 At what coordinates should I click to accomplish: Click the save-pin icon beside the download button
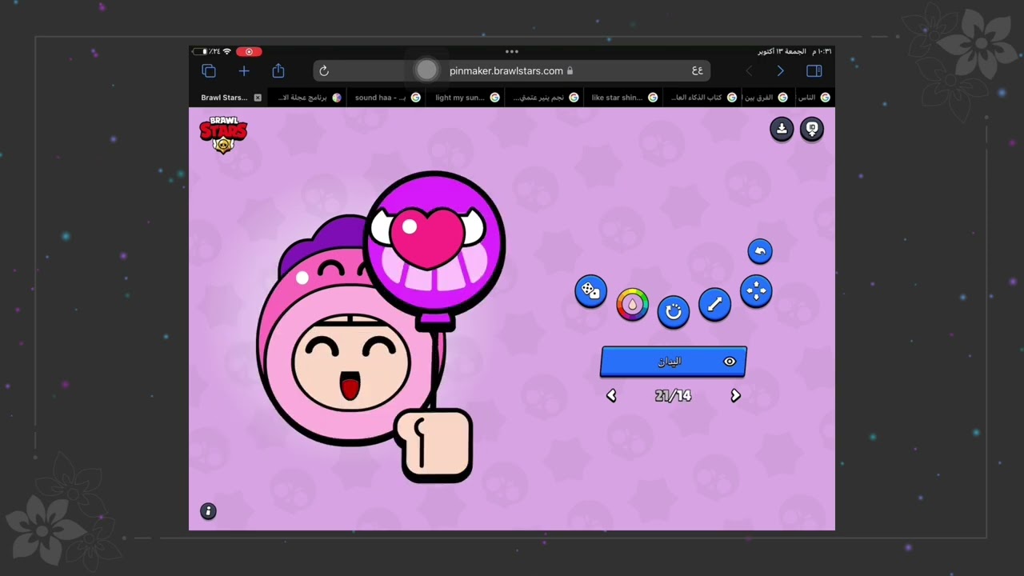pos(812,129)
